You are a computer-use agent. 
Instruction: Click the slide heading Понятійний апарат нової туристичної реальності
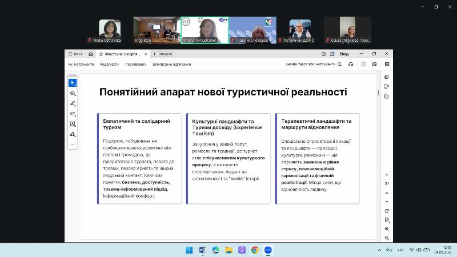(x=223, y=92)
